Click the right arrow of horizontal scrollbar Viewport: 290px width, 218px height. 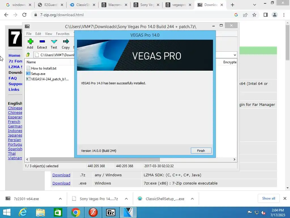tap(234, 160)
